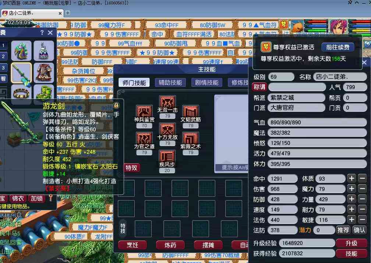
Task: Add a new browser-style tab
Action: (68, 13)
